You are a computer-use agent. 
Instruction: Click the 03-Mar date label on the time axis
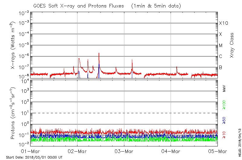tap(124, 151)
